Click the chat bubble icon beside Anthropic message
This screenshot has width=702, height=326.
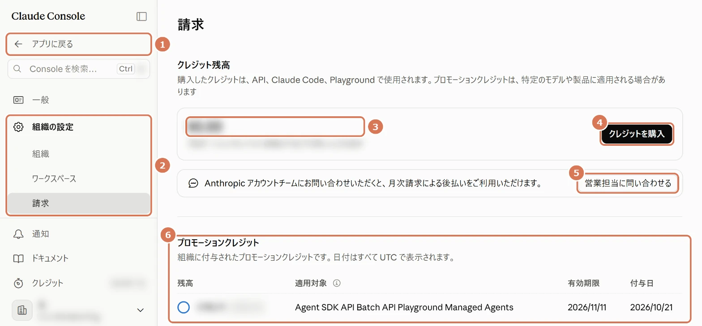coord(193,183)
